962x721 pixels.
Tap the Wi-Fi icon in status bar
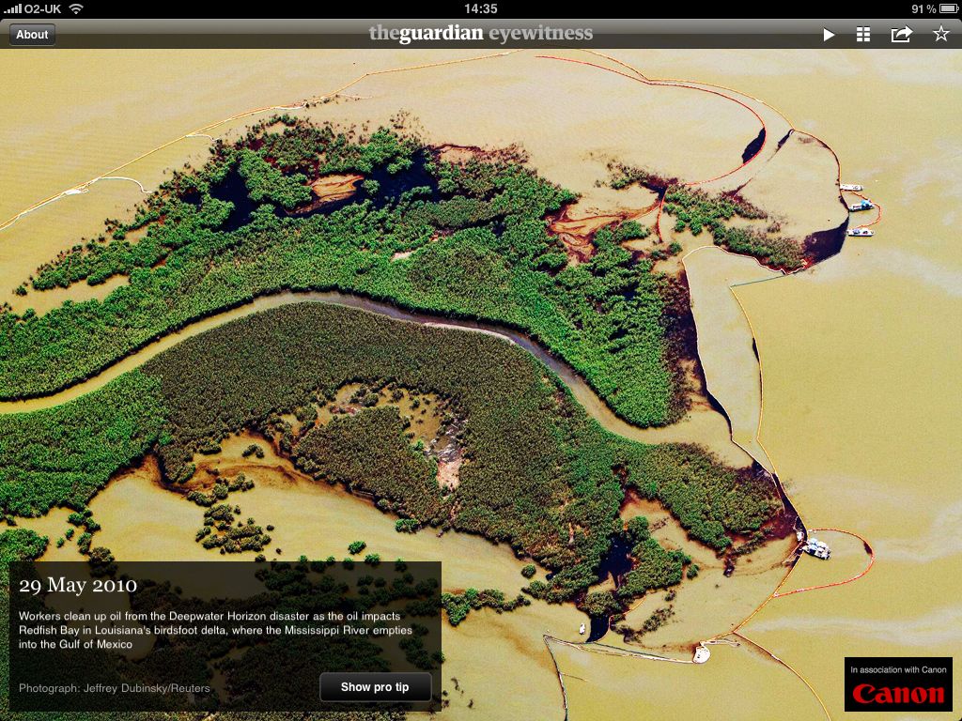(76, 8)
